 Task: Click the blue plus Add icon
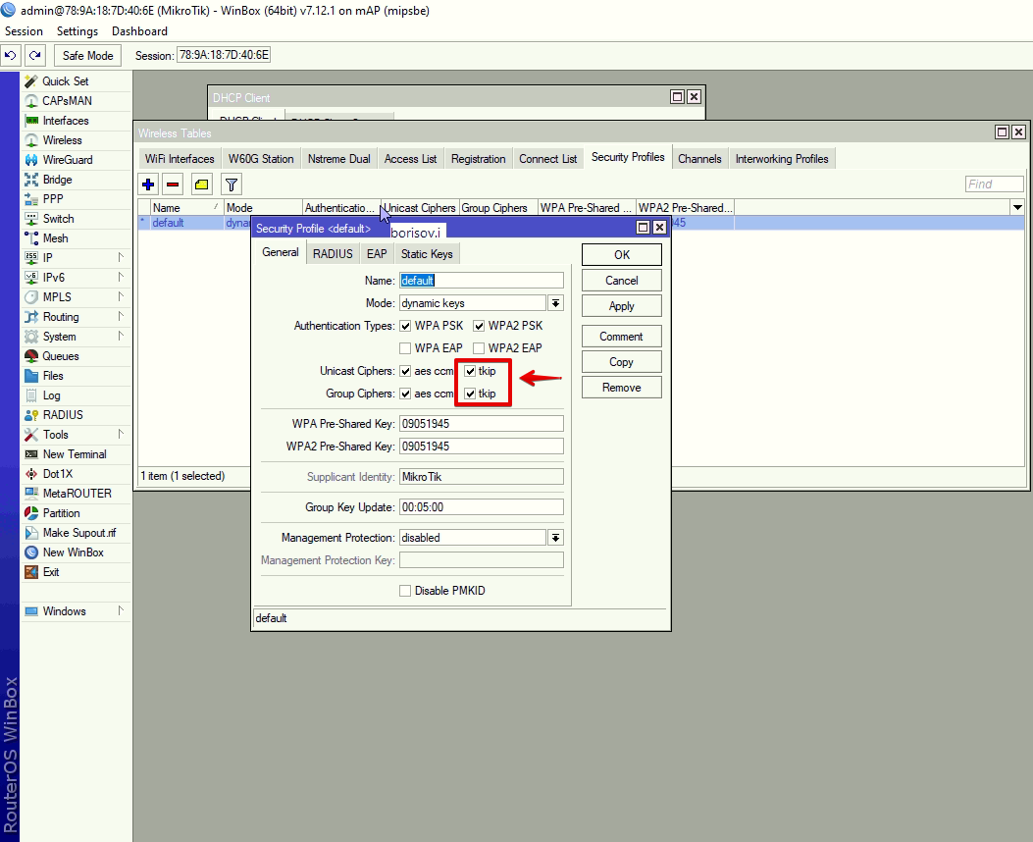[x=148, y=184]
